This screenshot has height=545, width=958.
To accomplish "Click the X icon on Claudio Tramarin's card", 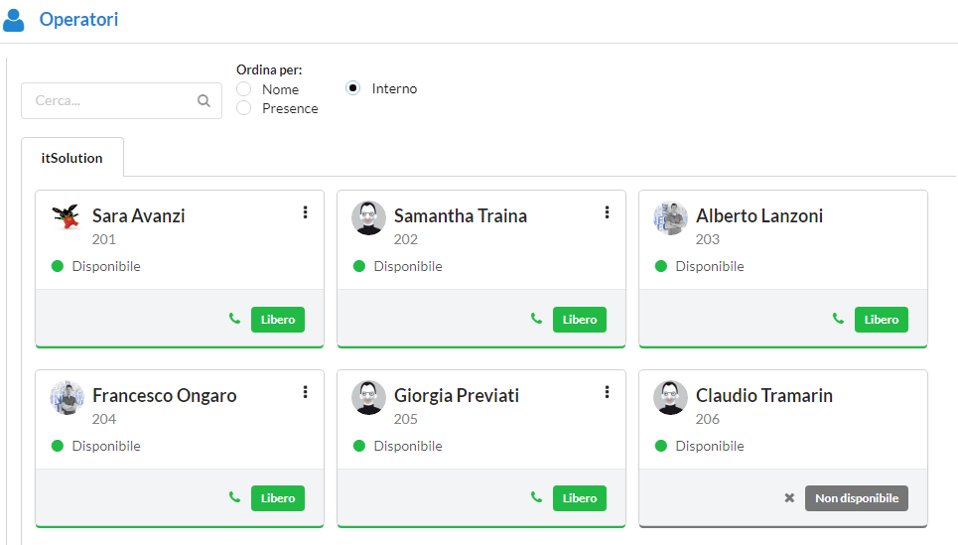I will coord(789,497).
